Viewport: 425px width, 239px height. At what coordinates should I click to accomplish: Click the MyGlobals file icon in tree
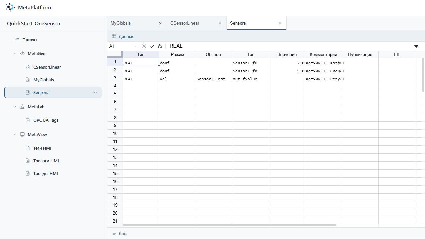[x=28, y=80]
